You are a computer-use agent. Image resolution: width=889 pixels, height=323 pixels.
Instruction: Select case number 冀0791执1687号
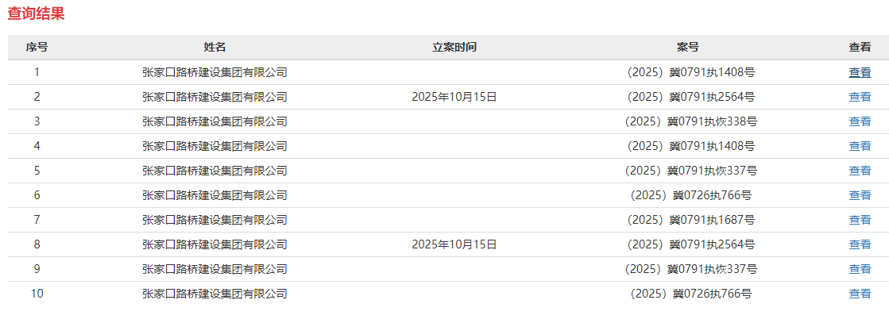tap(690, 220)
